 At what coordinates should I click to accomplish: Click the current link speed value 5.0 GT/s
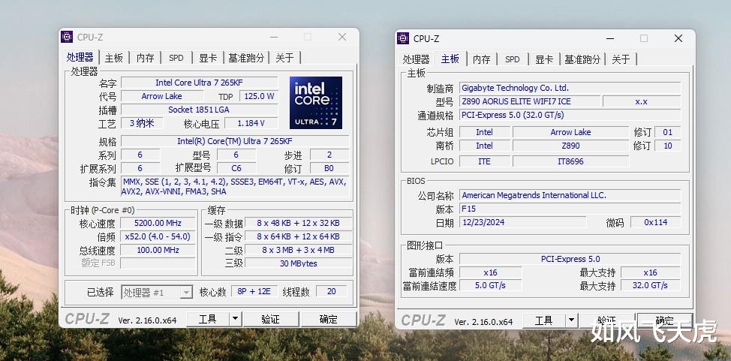click(490, 285)
